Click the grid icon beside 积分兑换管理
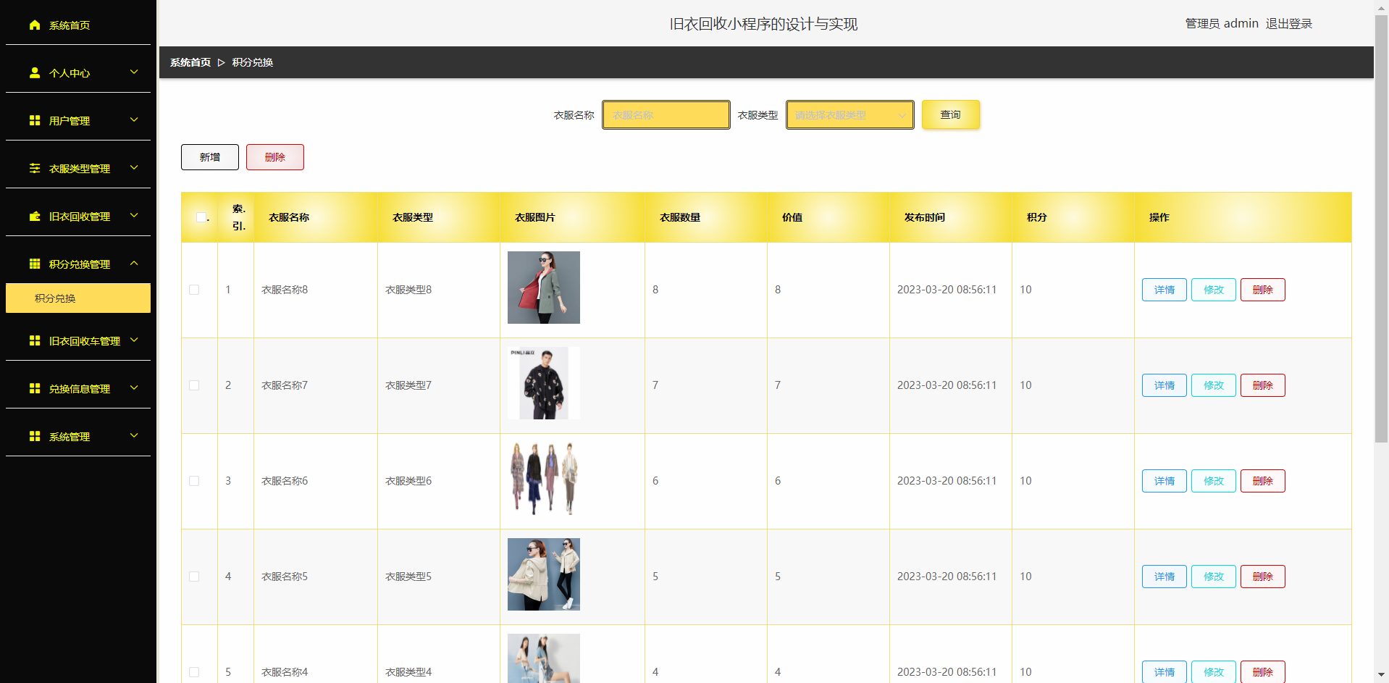 pyautogui.click(x=35, y=264)
